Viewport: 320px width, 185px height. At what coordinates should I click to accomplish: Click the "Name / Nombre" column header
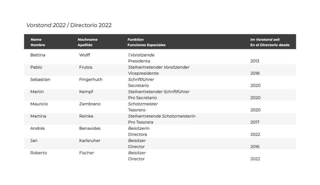coord(38,42)
